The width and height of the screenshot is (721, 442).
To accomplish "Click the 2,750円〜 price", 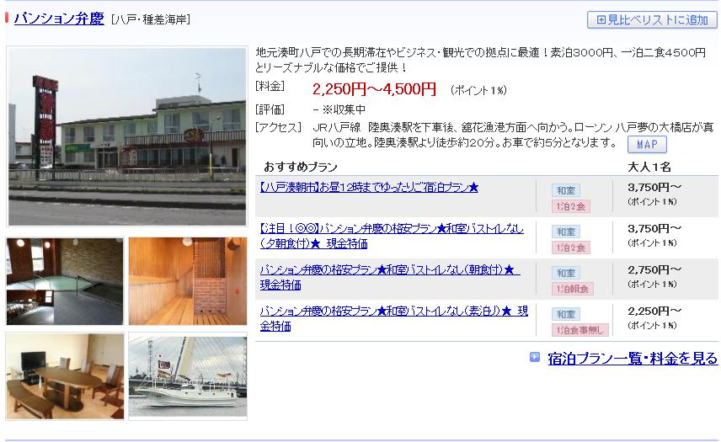I will (654, 270).
